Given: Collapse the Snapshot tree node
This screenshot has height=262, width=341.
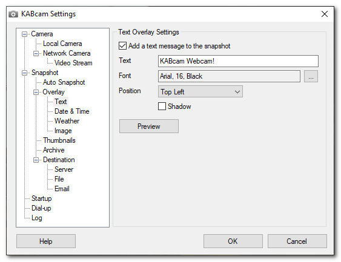Looking at the screenshot, I should pyautogui.click(x=25, y=73).
